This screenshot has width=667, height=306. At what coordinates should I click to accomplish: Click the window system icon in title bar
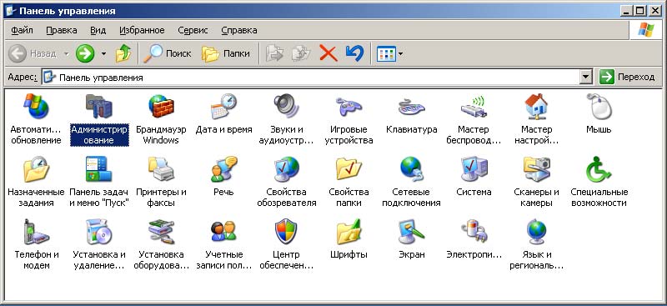point(11,11)
